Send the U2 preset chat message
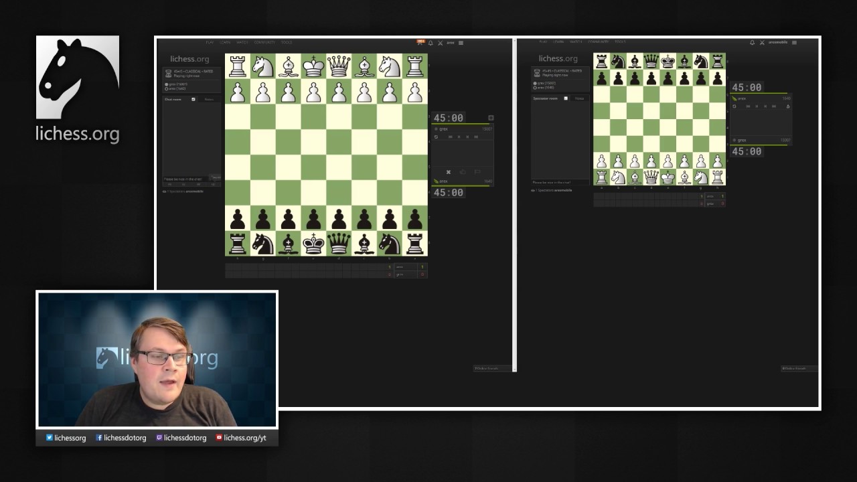Viewport: 857px width, 482px height. [x=213, y=185]
